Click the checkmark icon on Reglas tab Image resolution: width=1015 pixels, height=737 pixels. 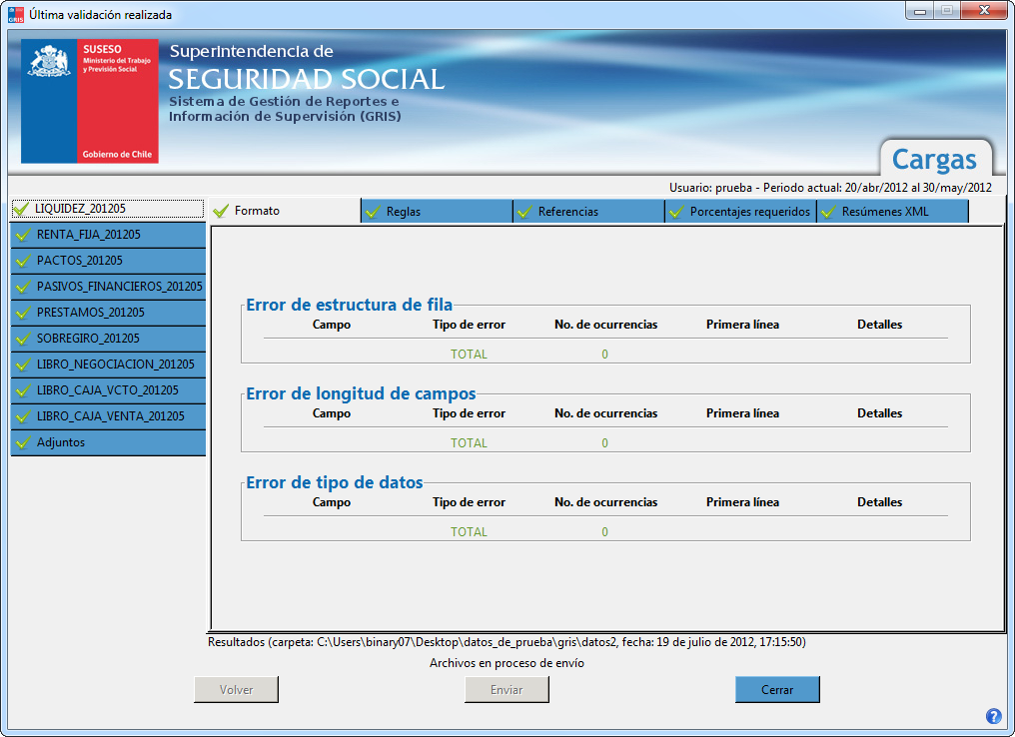tap(373, 212)
